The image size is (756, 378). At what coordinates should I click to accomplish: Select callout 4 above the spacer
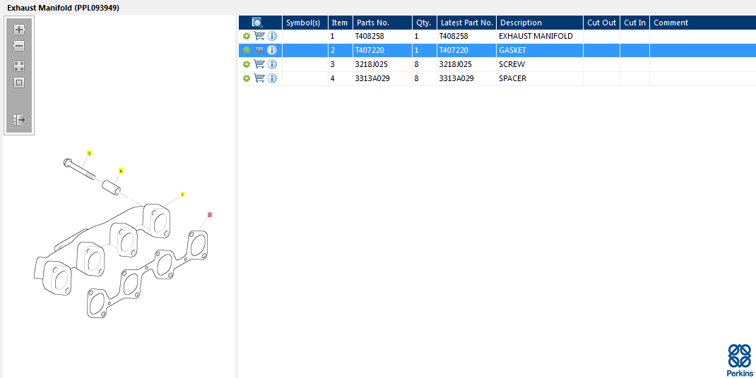(121, 171)
